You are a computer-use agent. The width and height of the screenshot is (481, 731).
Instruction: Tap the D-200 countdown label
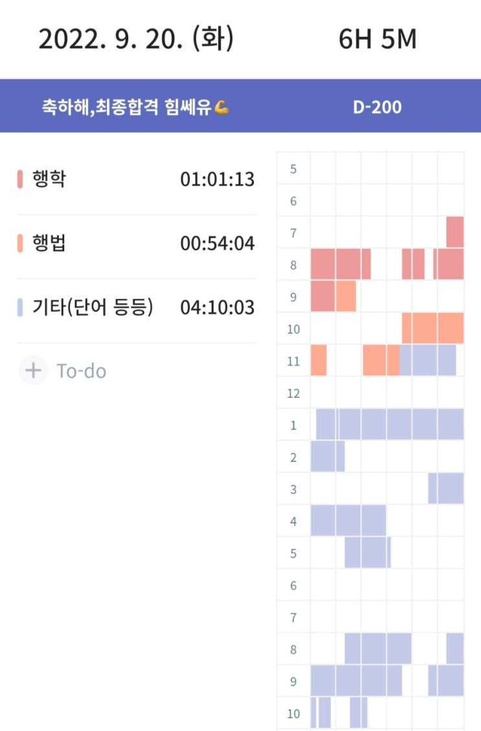click(377, 107)
